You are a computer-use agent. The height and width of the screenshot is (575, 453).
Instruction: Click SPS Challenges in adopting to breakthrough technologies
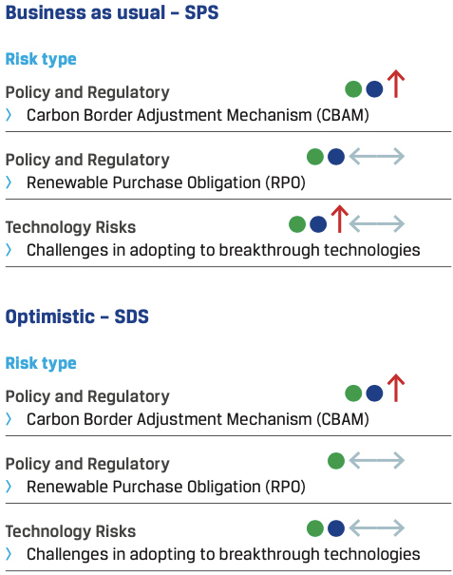(223, 251)
